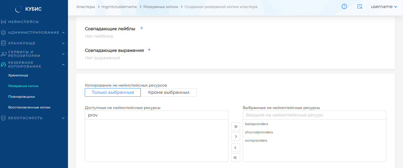
Task: Expand the Администрирование sidebar section
Action: click(34, 33)
